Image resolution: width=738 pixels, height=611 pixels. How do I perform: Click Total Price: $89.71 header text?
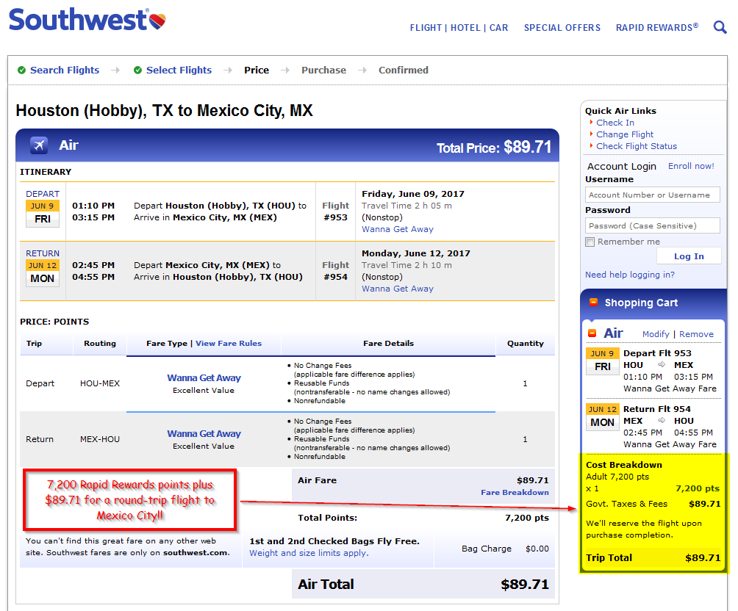tap(494, 147)
